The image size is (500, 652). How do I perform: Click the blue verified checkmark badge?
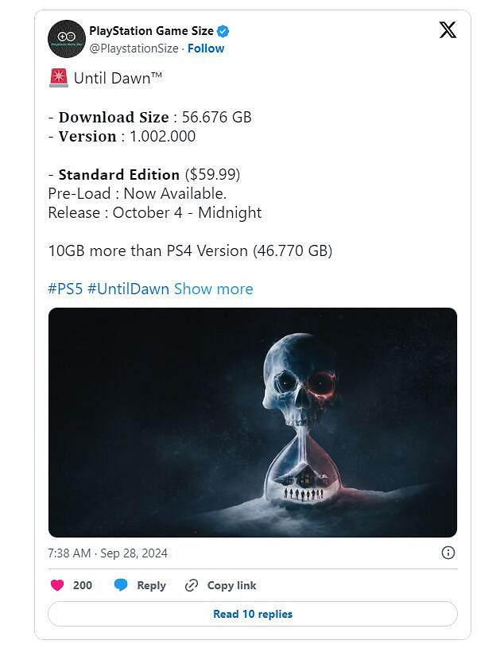click(x=223, y=31)
